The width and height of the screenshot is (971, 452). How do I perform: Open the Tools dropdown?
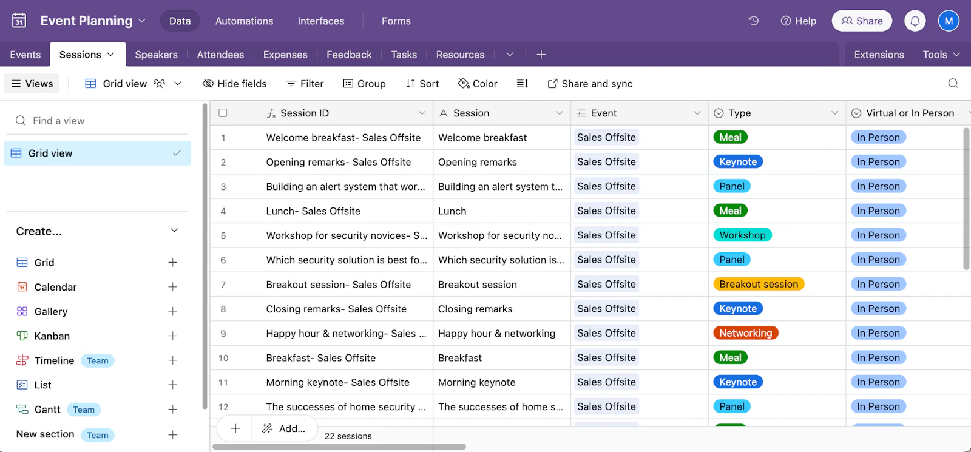[941, 55]
